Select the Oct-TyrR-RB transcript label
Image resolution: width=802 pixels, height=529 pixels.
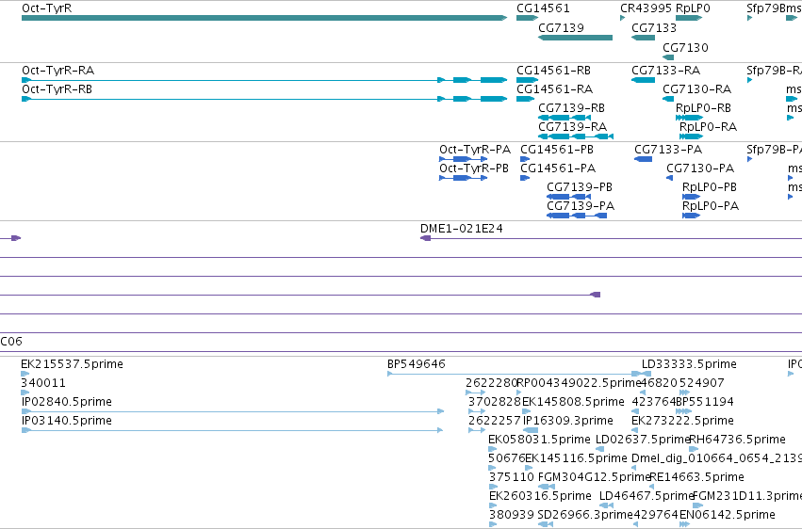click(x=57, y=88)
